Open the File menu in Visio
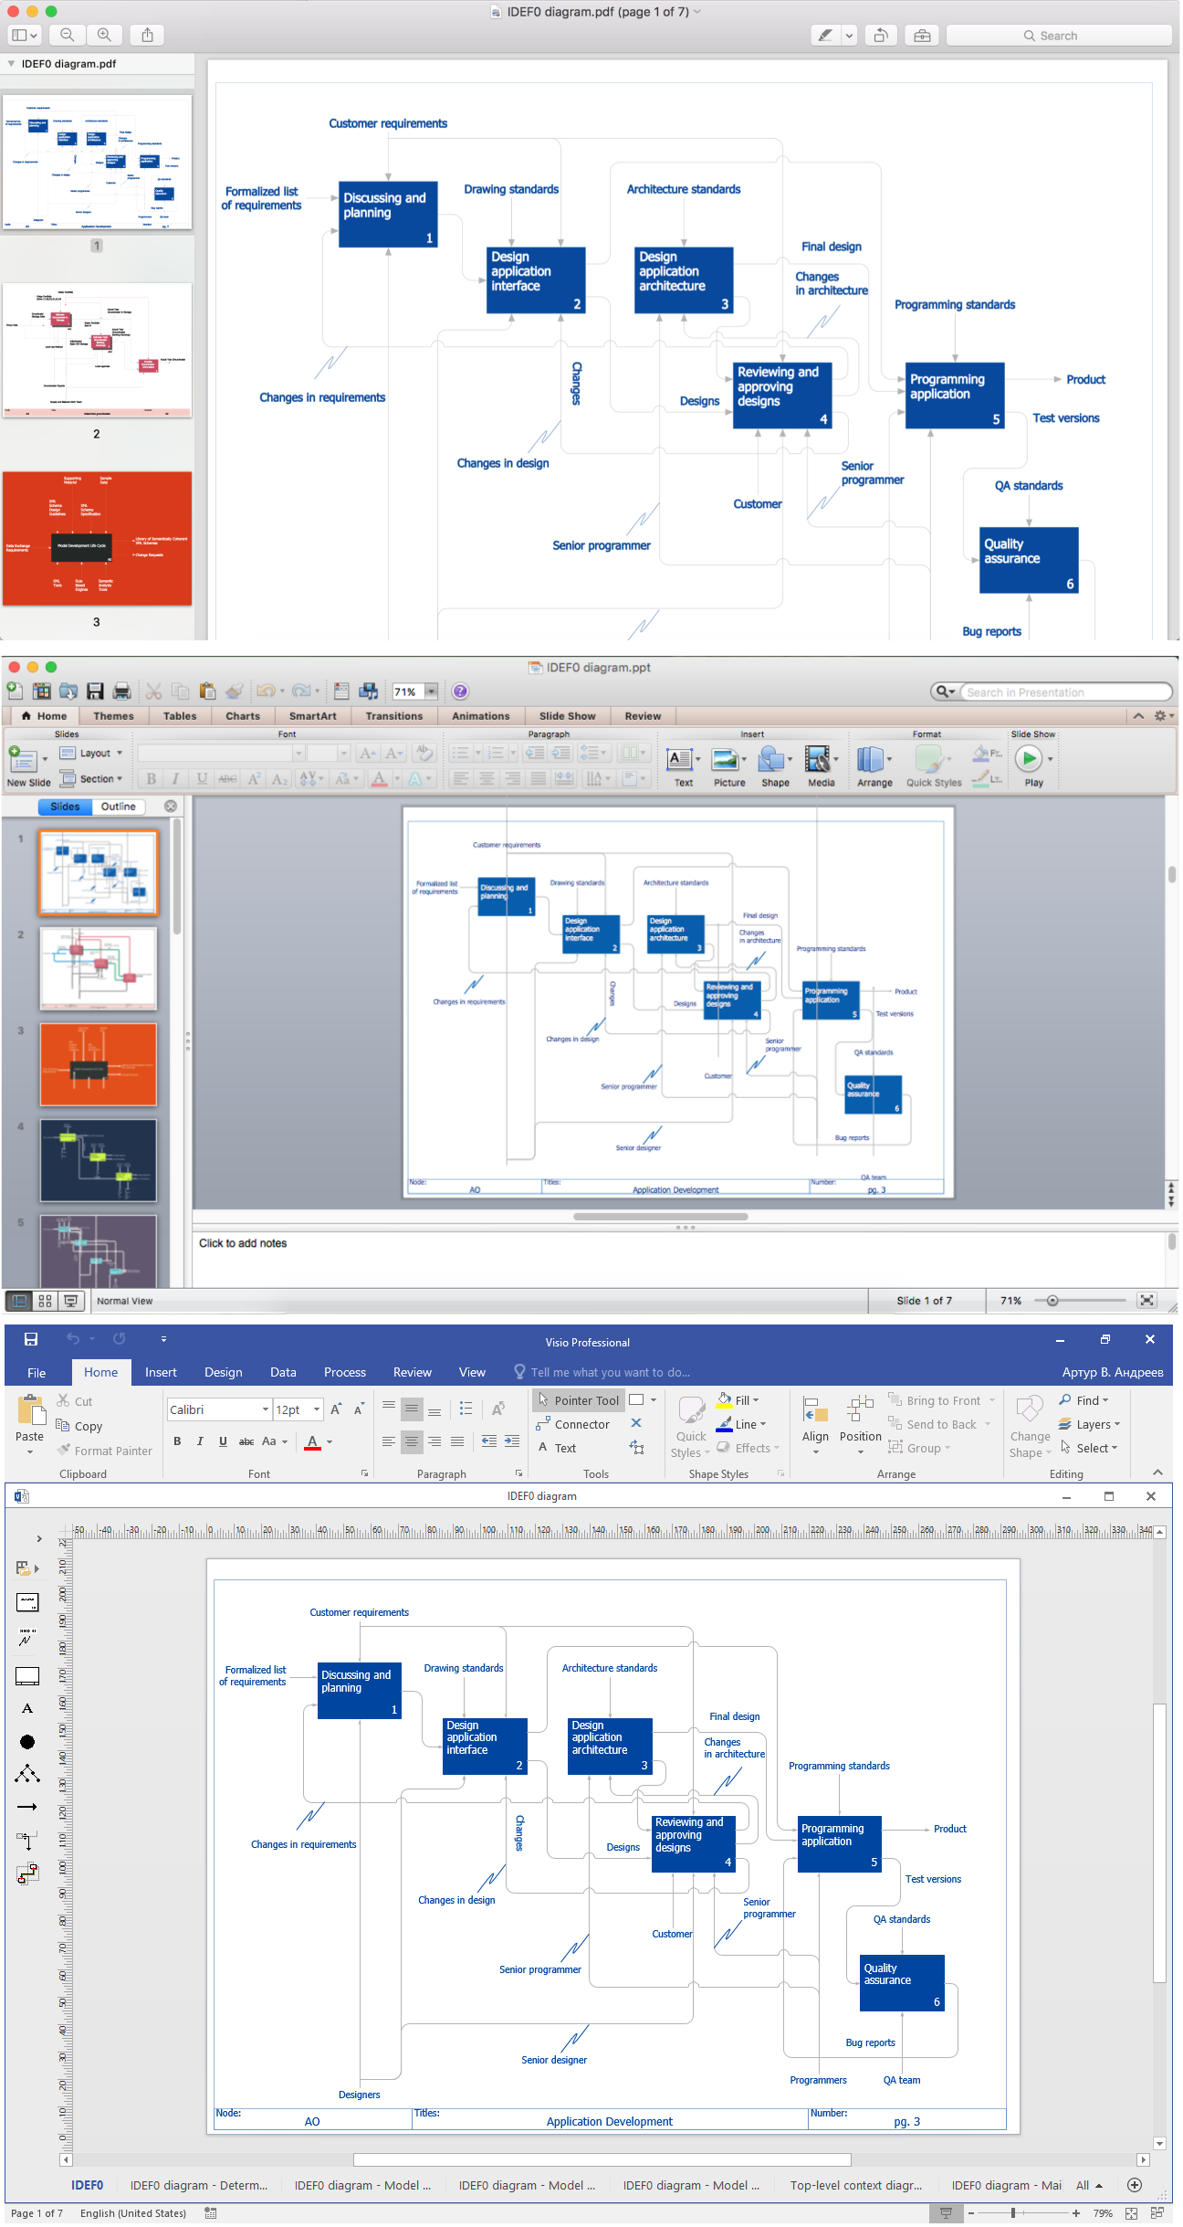Screen dimensions: 1183x2227 pyautogui.click(x=37, y=1372)
